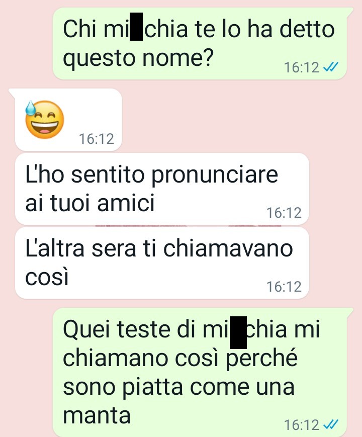Viewport: 362px width, 437px height.
Task: Select message 'L'altra sera ti chiamavano così'
Action: (x=162, y=263)
